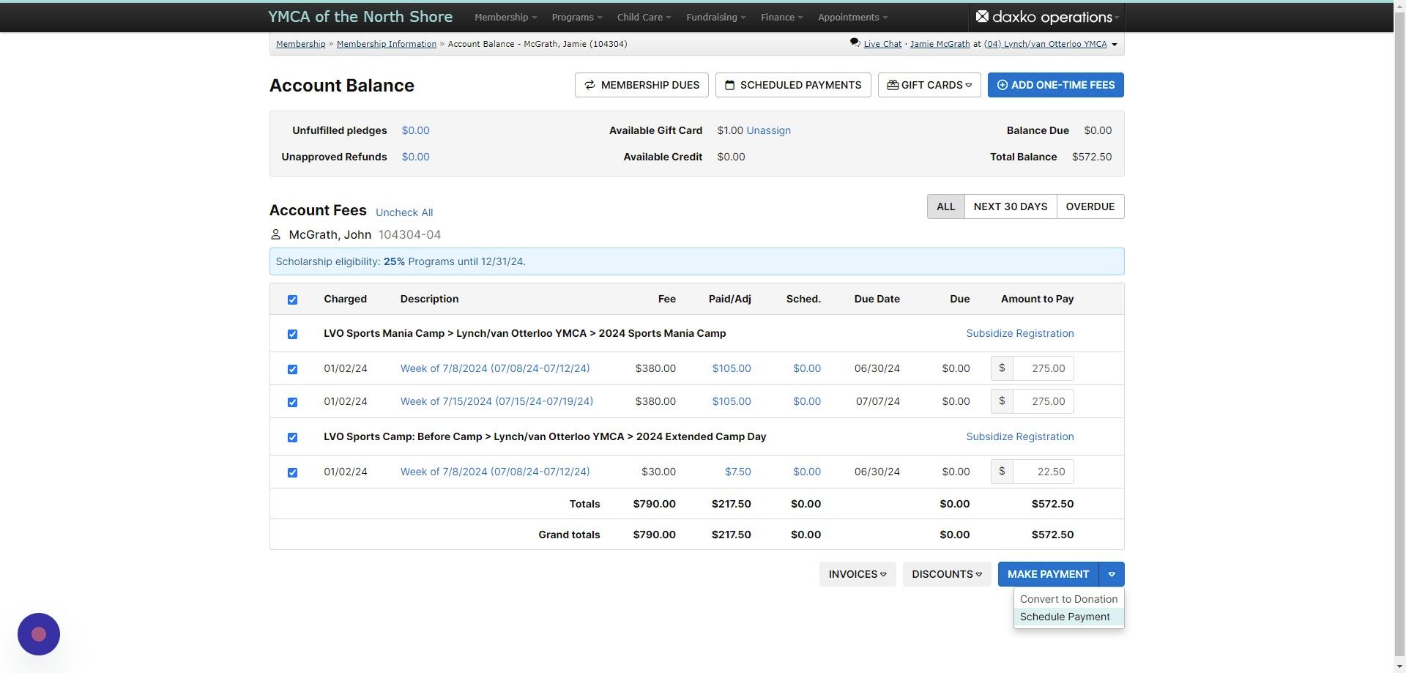Expand the Make Payment dropdown arrow
This screenshot has width=1406, height=673.
(x=1112, y=574)
